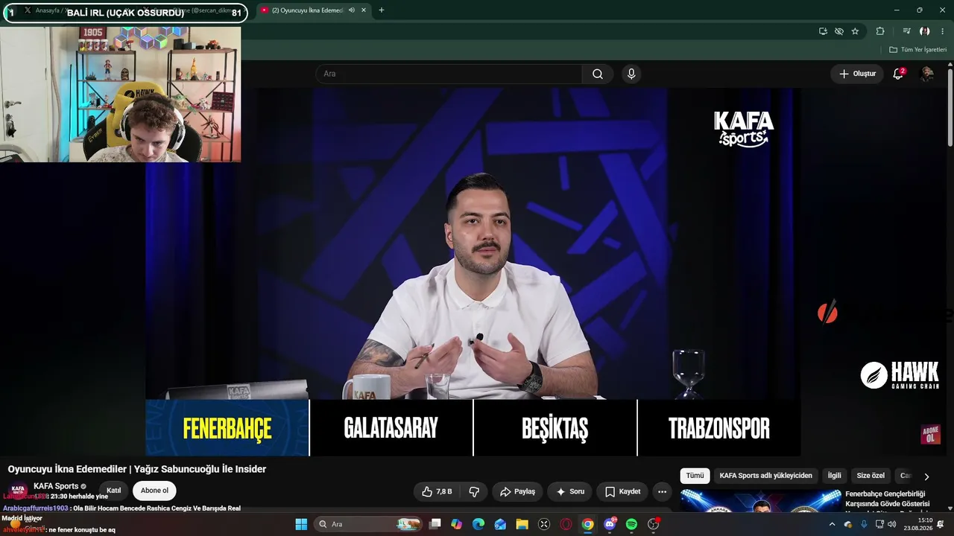Viewport: 954px width, 536px height.
Task: Open a new browser tab
Action: (x=382, y=10)
